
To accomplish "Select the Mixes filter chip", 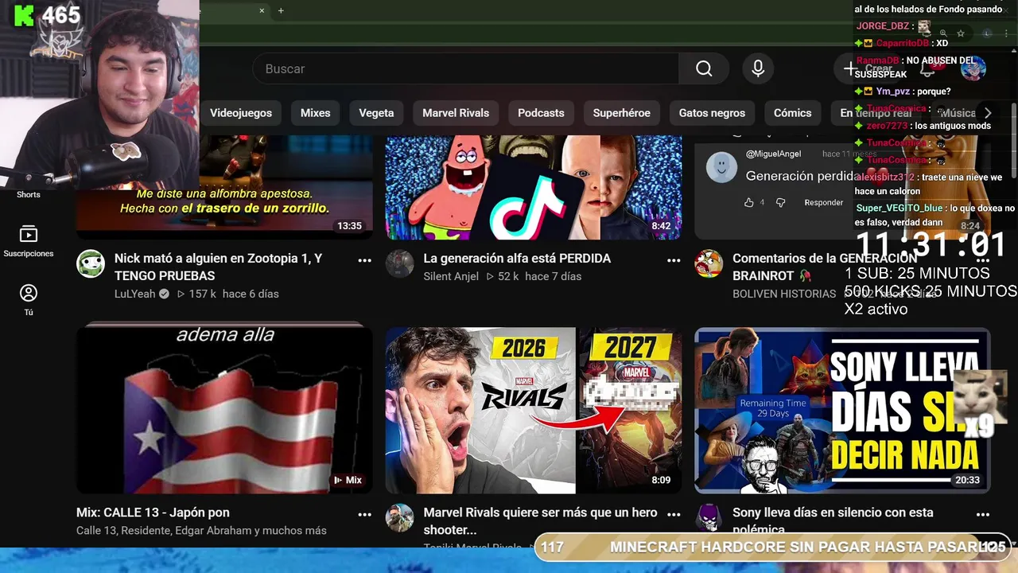I will click(315, 113).
